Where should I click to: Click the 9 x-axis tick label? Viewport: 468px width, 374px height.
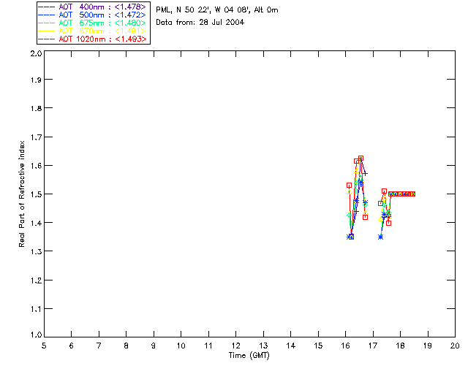pyautogui.click(x=154, y=346)
